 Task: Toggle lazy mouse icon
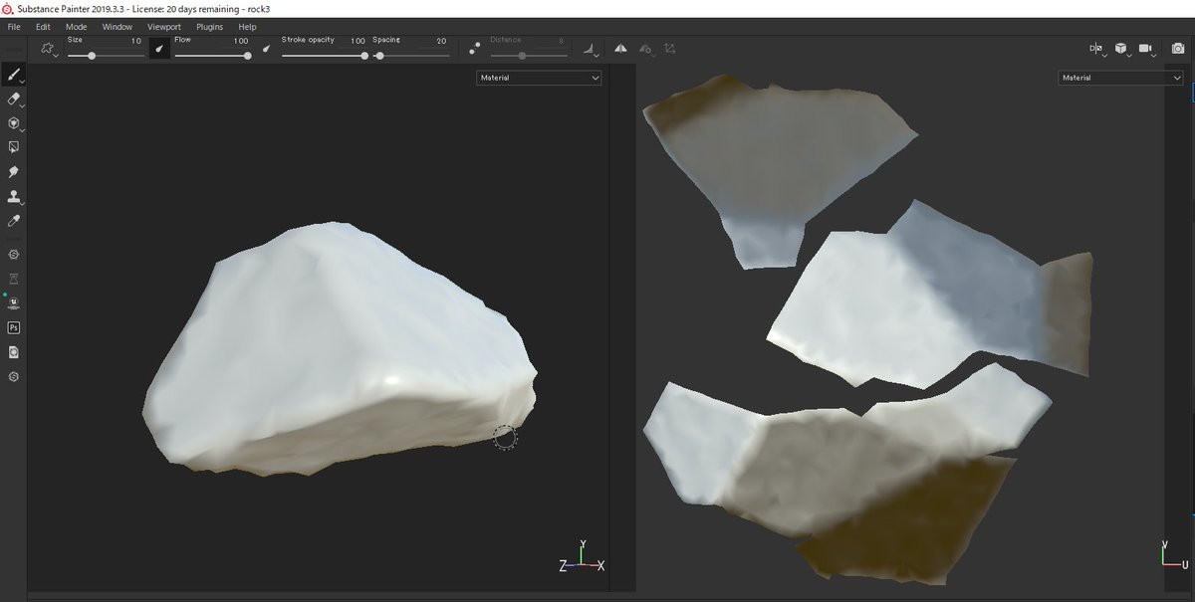pos(474,48)
